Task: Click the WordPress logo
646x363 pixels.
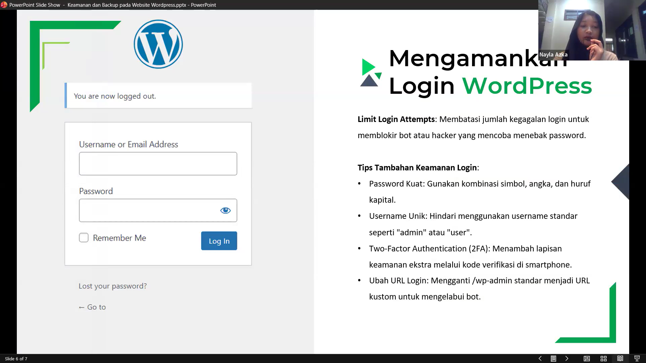Action: point(158,44)
